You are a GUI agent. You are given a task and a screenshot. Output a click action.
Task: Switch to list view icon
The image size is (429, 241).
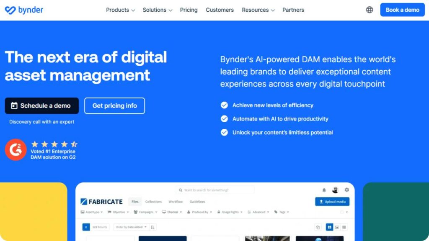click(x=344, y=227)
